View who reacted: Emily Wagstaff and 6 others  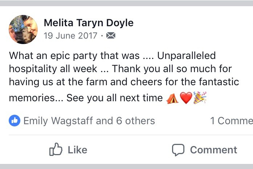[89, 121]
